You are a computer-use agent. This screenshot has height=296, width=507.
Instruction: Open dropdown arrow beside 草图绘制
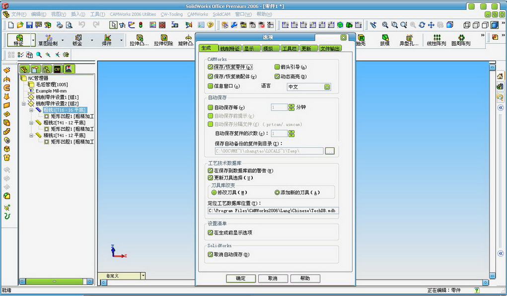click(63, 40)
